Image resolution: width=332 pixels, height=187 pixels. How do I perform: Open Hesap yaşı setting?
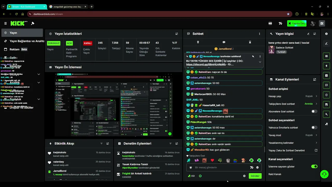coord(293,96)
